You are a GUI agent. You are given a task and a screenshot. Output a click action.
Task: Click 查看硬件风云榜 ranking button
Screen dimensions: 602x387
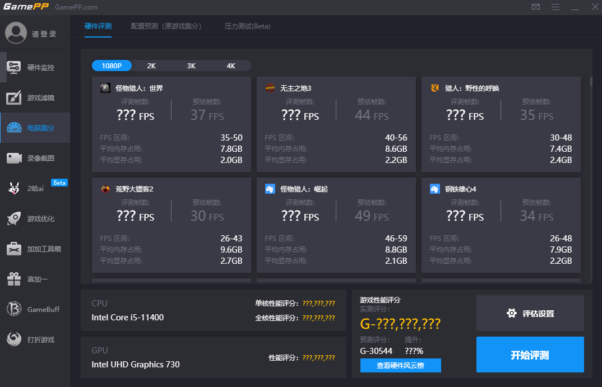click(400, 366)
